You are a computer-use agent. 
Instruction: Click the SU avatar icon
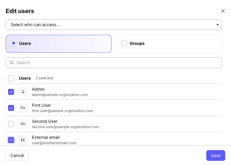click(23, 124)
